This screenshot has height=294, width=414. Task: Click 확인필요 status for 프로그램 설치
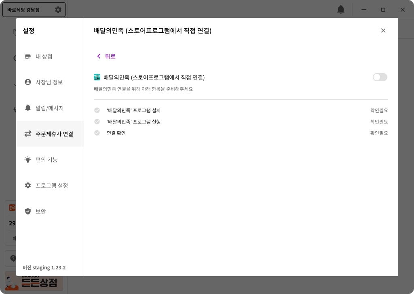(x=379, y=110)
